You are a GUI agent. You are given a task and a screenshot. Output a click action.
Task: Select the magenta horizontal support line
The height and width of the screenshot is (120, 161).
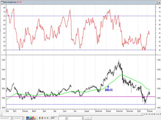[80, 96]
